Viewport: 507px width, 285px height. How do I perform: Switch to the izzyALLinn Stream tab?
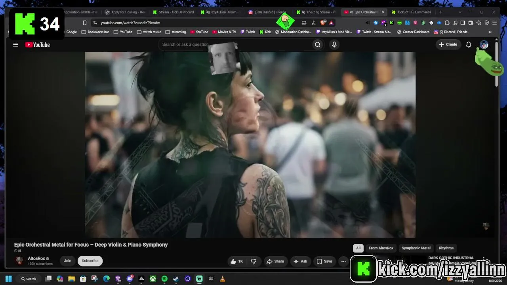coord(221,12)
